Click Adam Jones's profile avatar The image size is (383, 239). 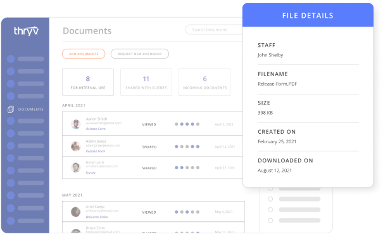pos(76,146)
